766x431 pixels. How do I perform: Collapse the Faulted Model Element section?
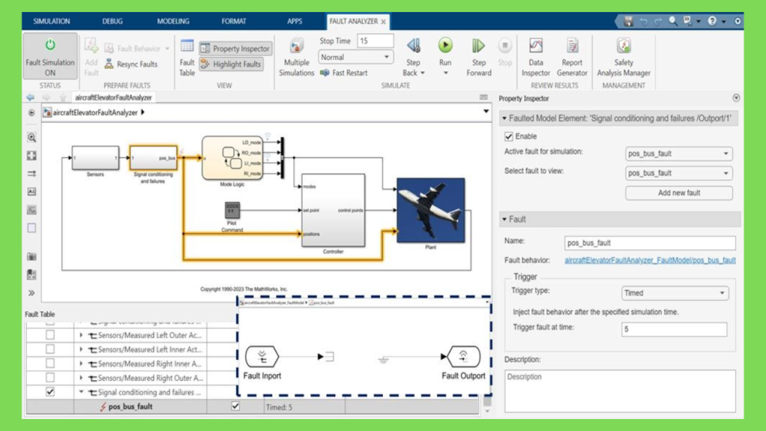tap(504, 118)
